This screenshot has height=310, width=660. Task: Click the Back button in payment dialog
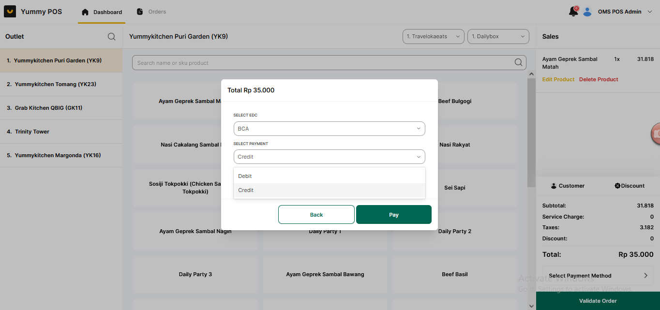(x=316, y=215)
